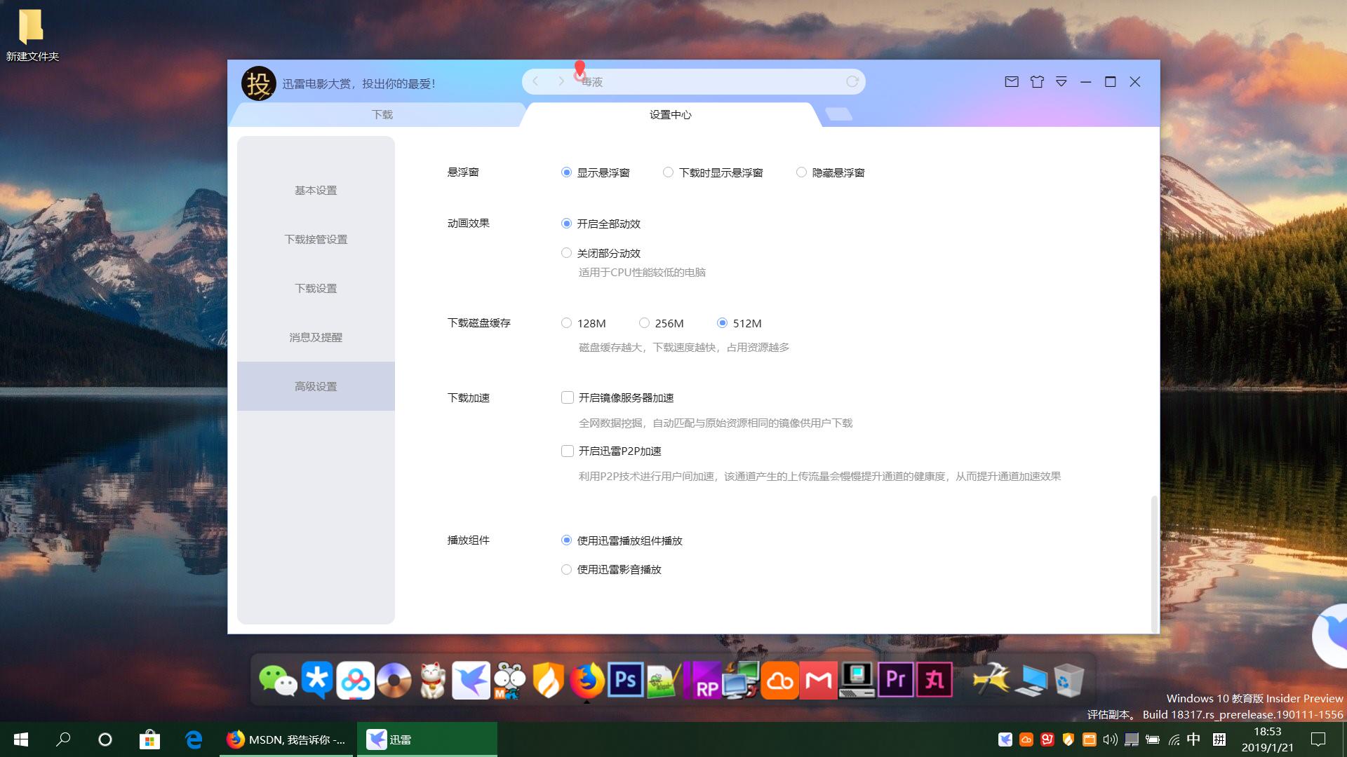Switch to the 下载 tab

pyautogui.click(x=381, y=114)
